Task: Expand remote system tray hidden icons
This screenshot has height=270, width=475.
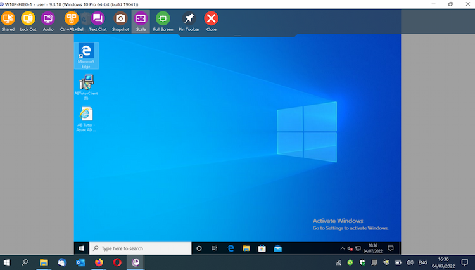Action: click(343, 248)
